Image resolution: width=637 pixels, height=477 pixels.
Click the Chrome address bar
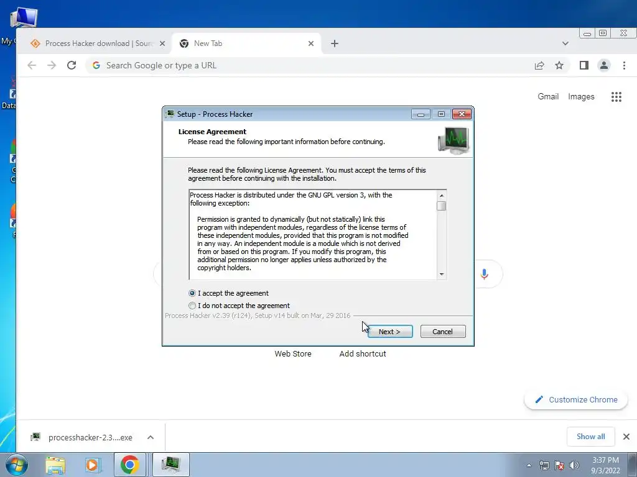(x=309, y=65)
